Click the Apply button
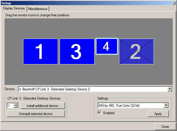This screenshot has height=131, width=177. coord(158,114)
